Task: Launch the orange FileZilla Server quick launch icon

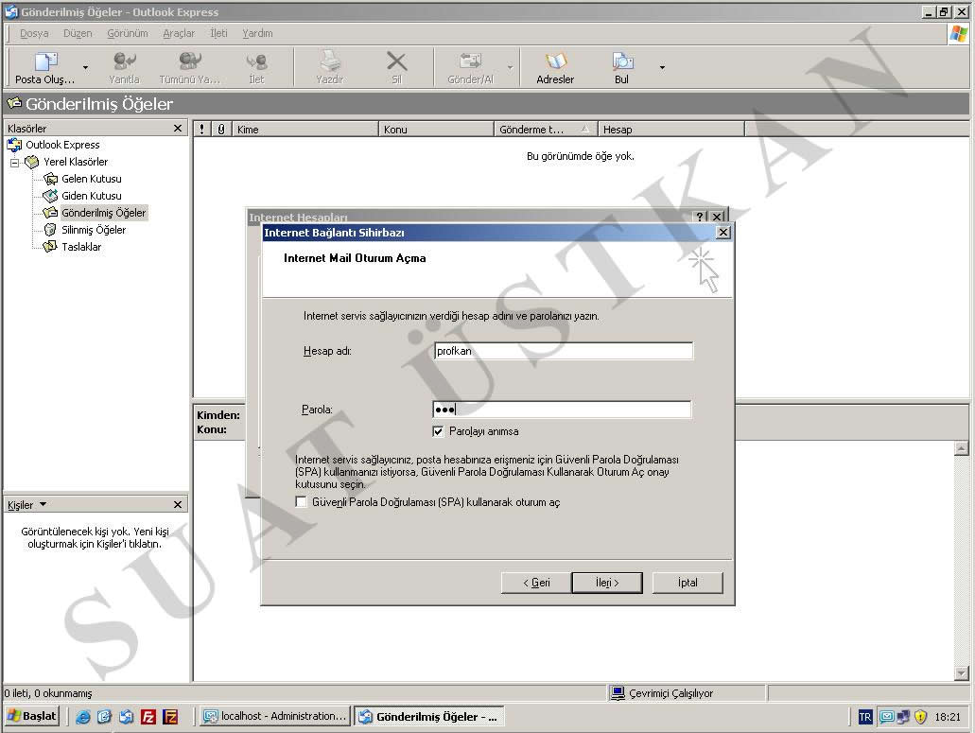Action: click(170, 717)
